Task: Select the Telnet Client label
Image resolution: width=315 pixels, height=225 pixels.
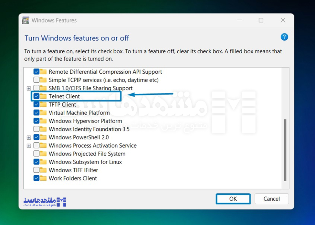Action: tap(64, 96)
